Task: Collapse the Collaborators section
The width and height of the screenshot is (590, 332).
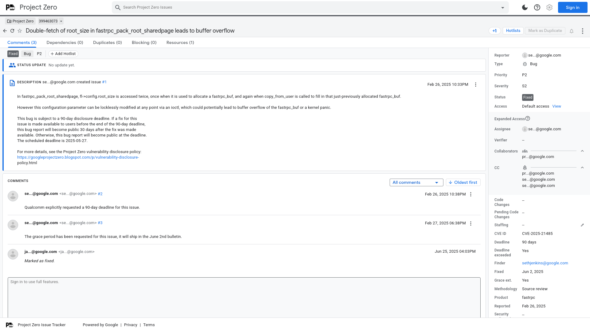Action: pyautogui.click(x=582, y=151)
